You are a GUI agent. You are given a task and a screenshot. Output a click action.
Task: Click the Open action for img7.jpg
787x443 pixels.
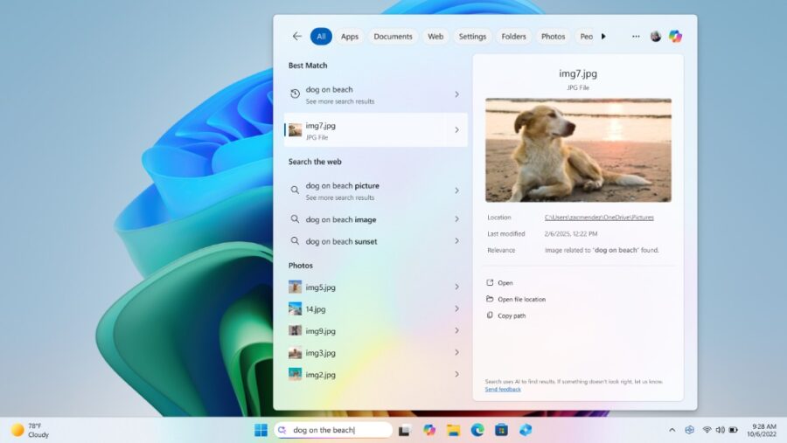(x=505, y=283)
